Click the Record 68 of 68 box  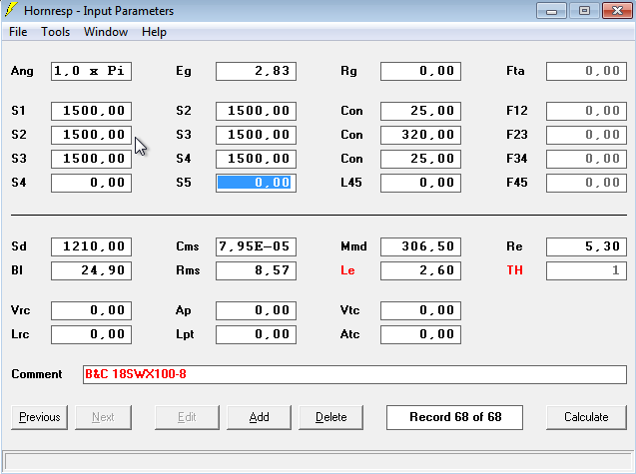point(454,417)
